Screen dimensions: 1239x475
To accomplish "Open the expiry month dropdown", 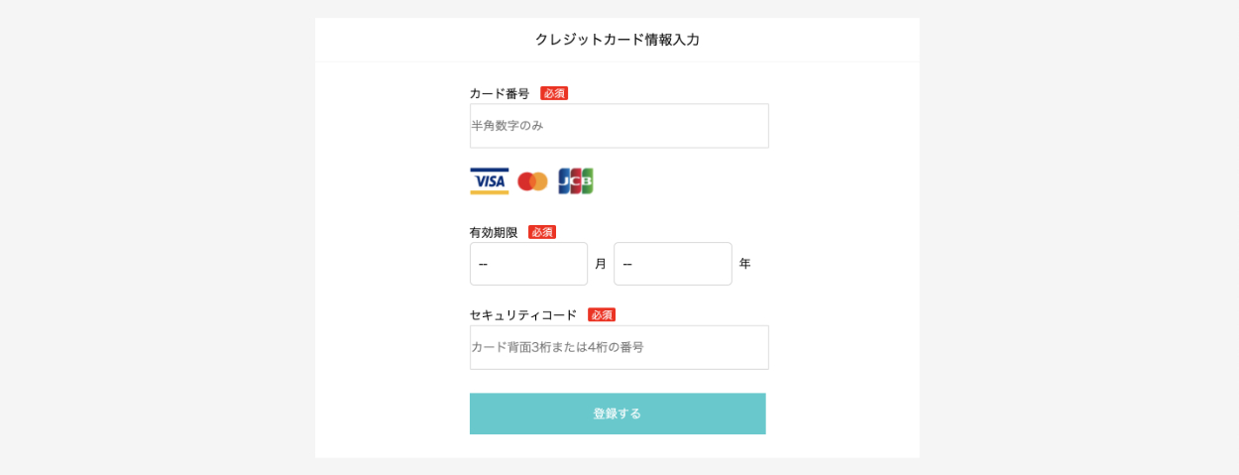I will [528, 264].
